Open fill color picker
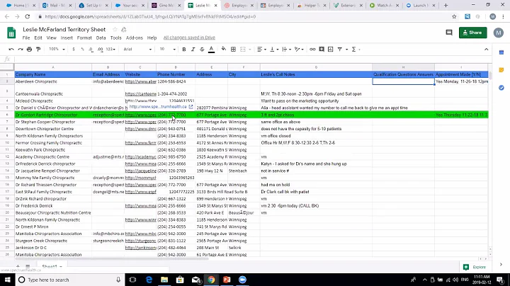 pyautogui.click(x=224, y=50)
